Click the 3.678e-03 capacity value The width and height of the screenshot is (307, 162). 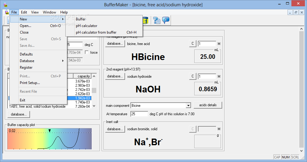click(83, 81)
